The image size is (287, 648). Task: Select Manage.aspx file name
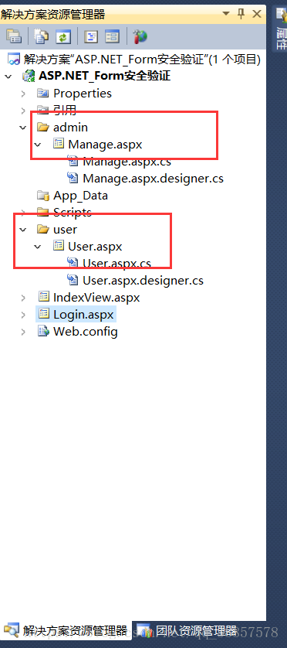coord(105,145)
